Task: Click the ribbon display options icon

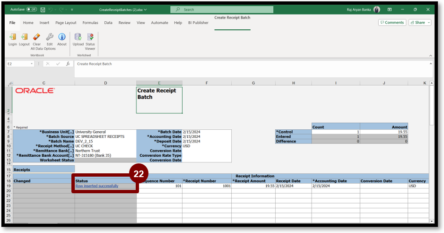Action: tap(390, 9)
